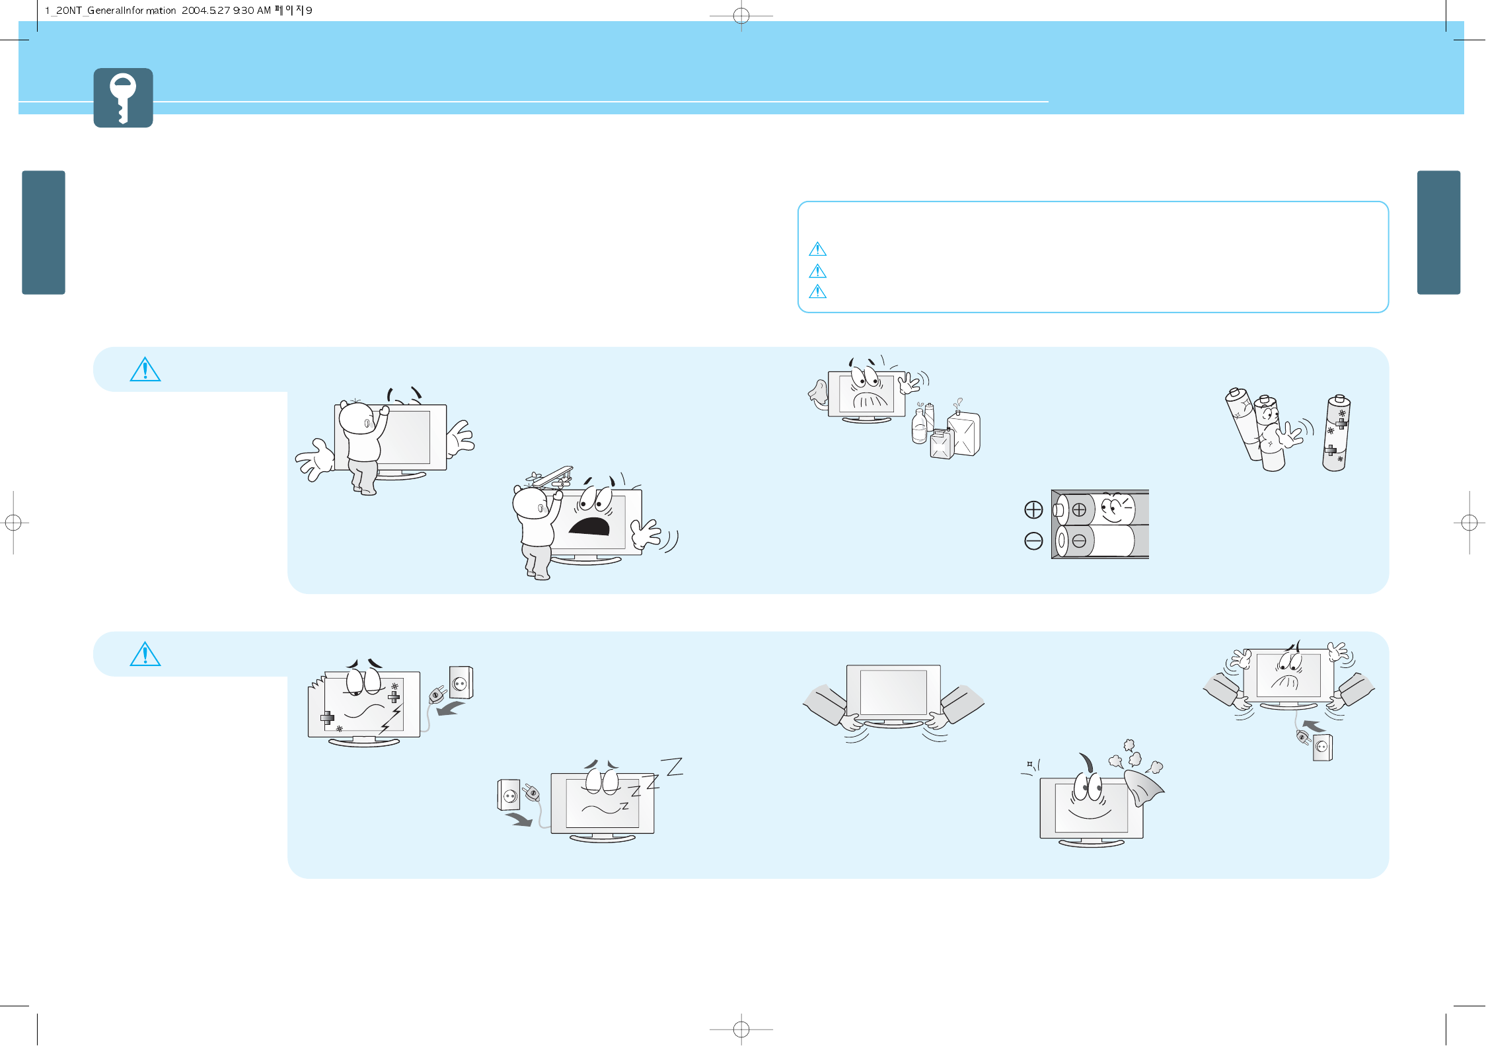1486x1046 pixels.
Task: Click the circled minus polarity symbol
Action: click(1033, 541)
